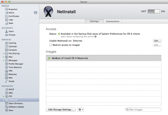
Task: Open the Mail stamp icon
Action: [x=7, y=57]
